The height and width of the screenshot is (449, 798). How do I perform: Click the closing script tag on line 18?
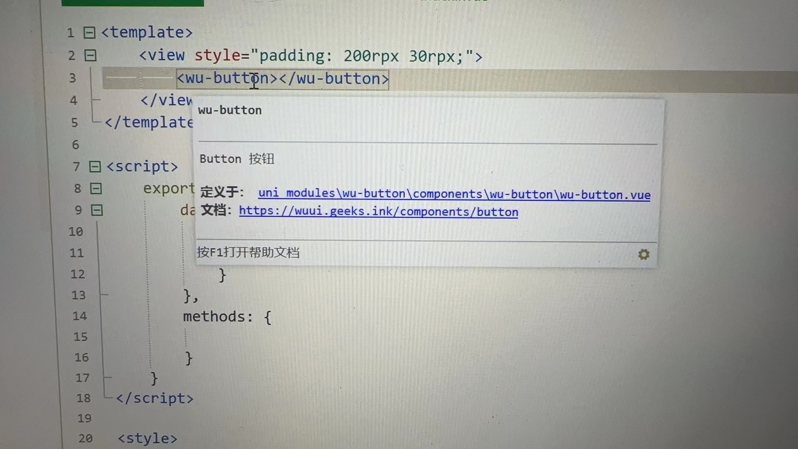[155, 398]
